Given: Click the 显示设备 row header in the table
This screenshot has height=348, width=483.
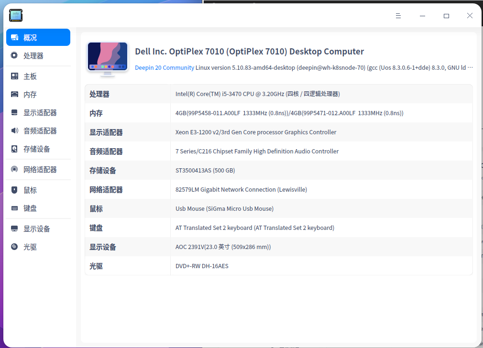Looking at the screenshot, I should pos(102,247).
